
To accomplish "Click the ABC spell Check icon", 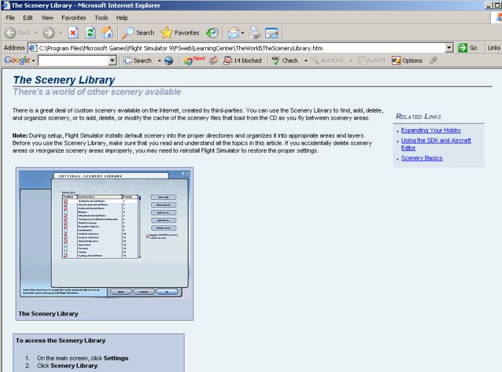I will [285, 60].
